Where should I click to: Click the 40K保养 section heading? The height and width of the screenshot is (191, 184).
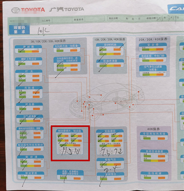tap(153, 129)
